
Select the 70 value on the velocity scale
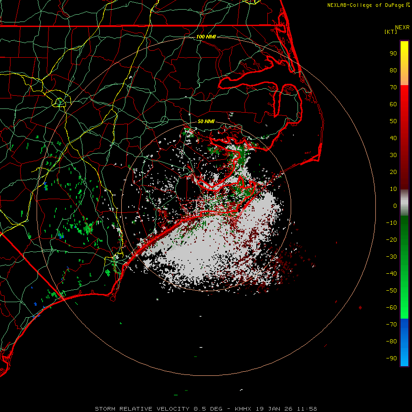(393, 87)
